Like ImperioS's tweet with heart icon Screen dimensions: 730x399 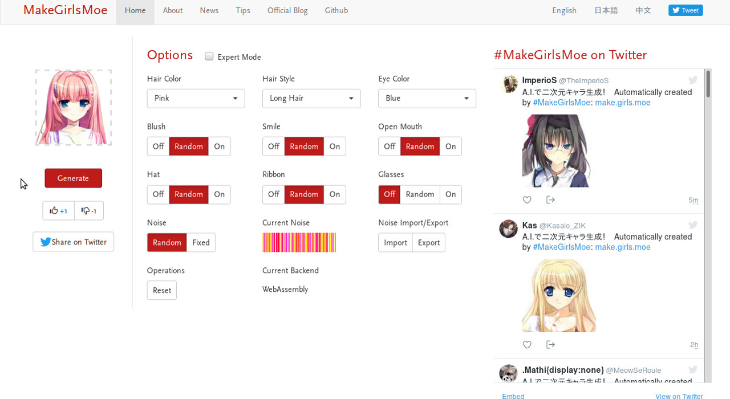[x=527, y=200]
